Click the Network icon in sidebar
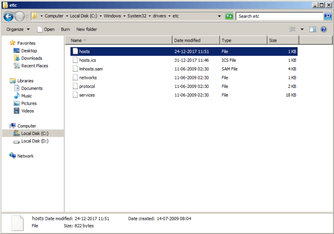This screenshot has width=334, height=234. point(12,156)
